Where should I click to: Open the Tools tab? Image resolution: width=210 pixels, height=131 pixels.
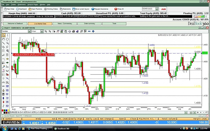[114, 24]
